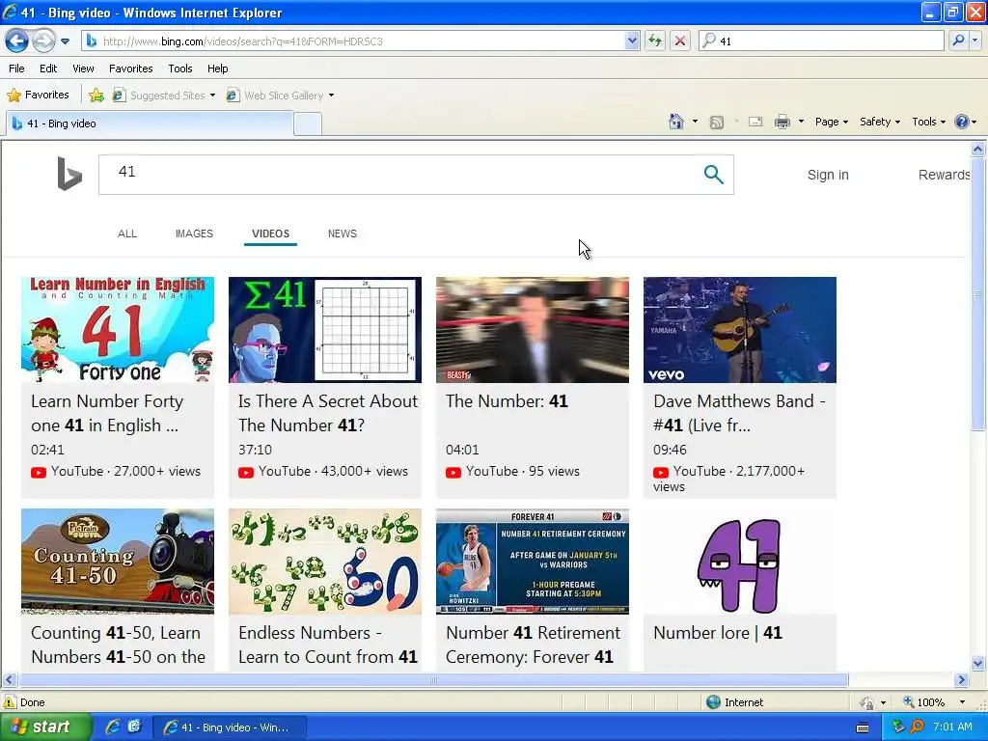Click the blue Help question mark icon
988x741 pixels.
point(962,122)
